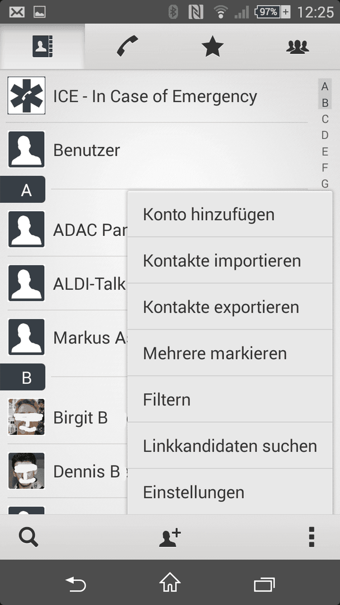Open the Contacts tab icon
The image size is (340, 605).
pyautogui.click(x=42, y=46)
